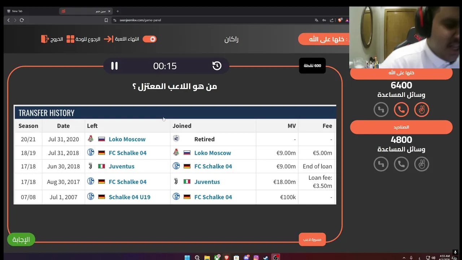Click the الرجوع للوحة link text
This screenshot has height=260, width=462.
[88, 39]
